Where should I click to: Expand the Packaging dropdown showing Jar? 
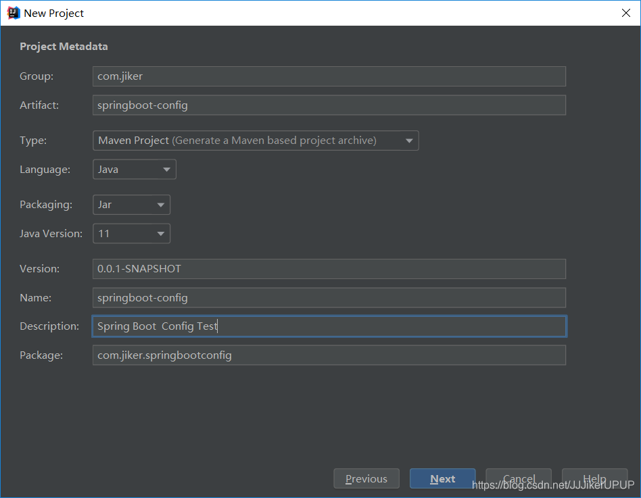[x=132, y=205]
